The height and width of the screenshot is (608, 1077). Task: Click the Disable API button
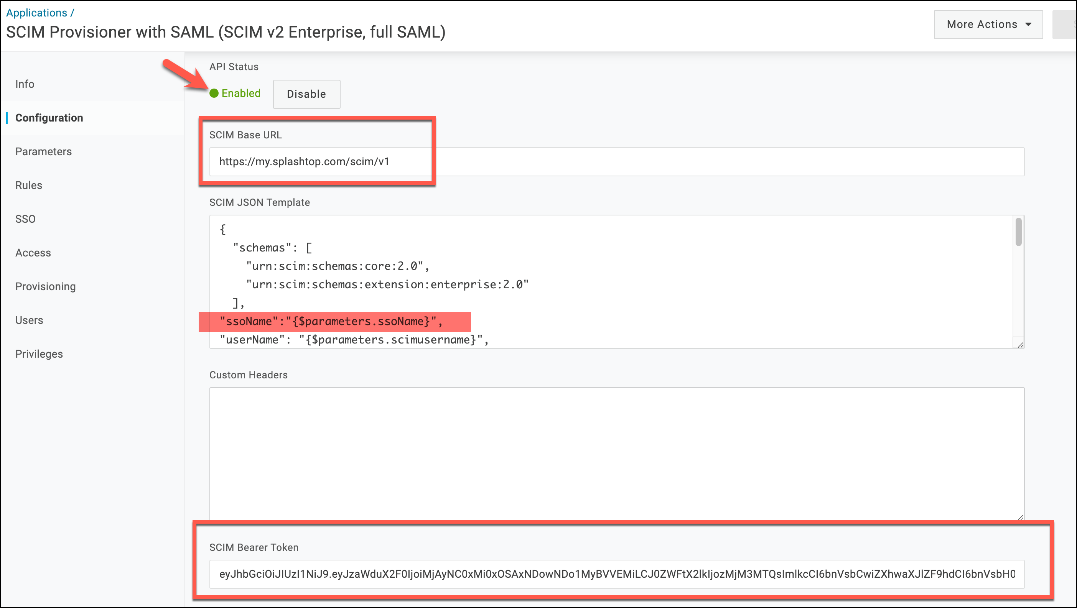click(306, 94)
